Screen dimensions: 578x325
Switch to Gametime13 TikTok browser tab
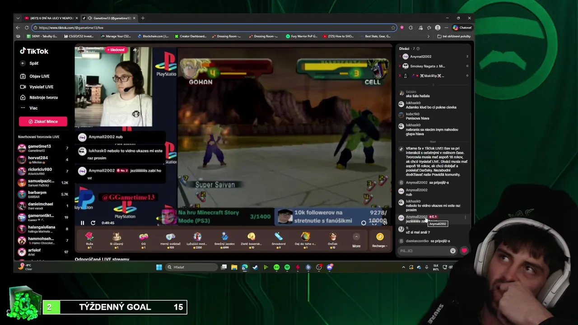click(x=108, y=18)
